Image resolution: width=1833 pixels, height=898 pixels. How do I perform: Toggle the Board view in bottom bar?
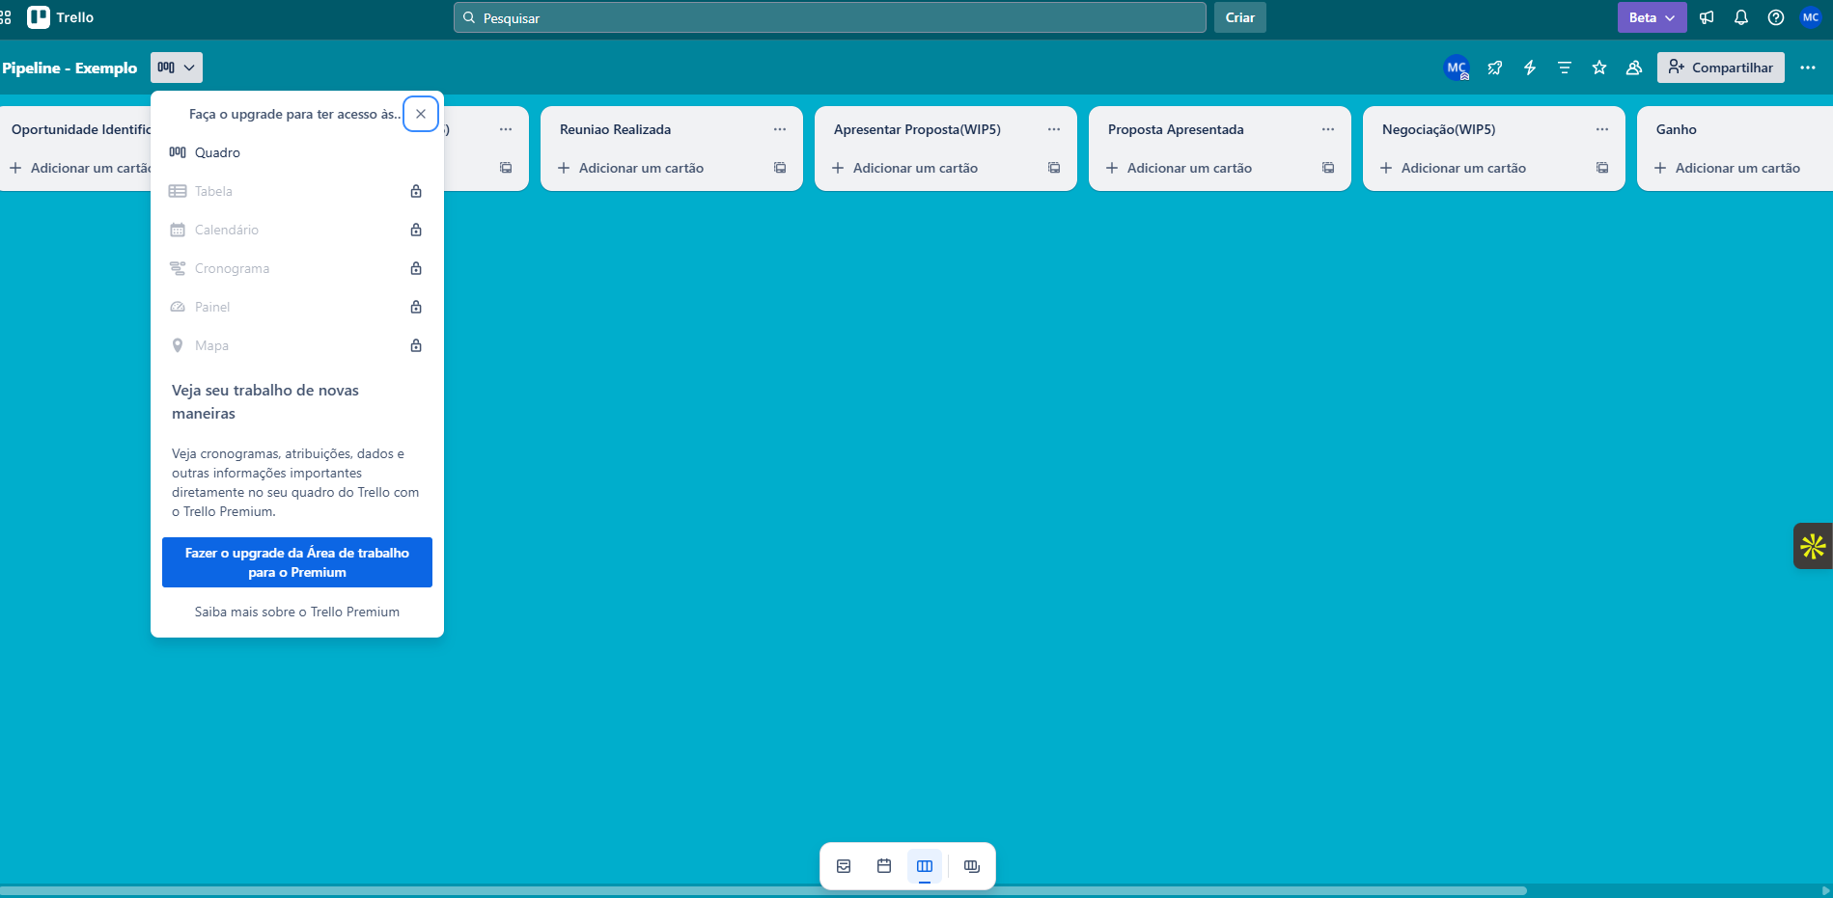925,866
